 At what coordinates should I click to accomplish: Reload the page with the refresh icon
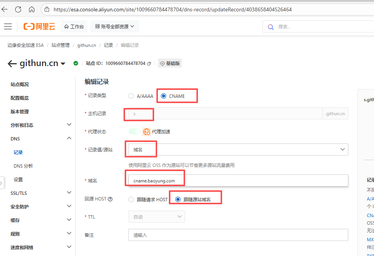pos(18,9)
